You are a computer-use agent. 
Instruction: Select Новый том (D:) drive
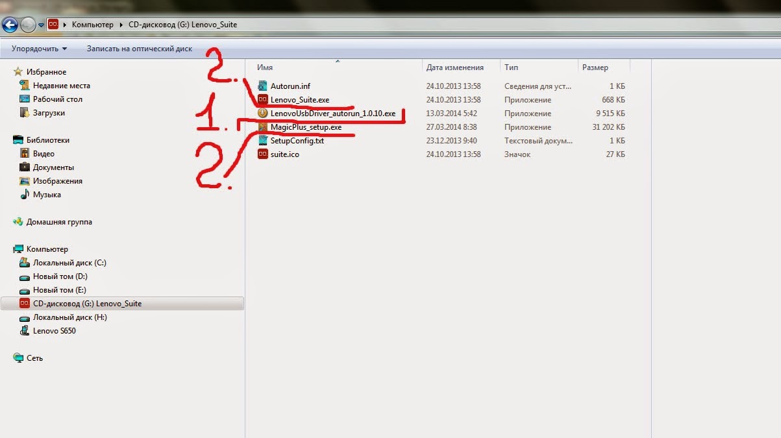point(60,276)
